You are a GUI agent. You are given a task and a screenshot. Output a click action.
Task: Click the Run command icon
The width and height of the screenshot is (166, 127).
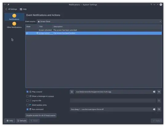coord(30,109)
